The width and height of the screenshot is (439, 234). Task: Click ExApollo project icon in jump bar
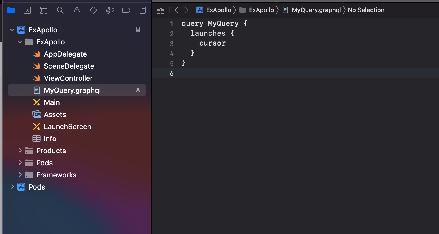200,10
